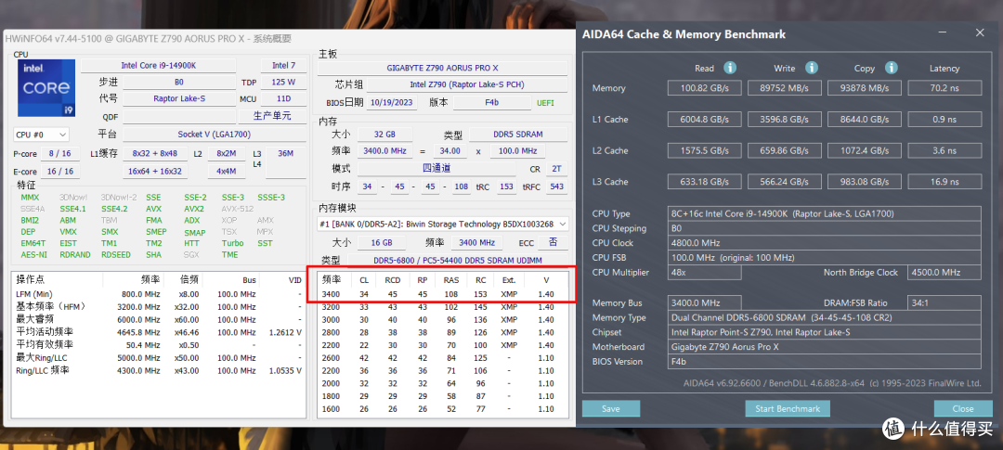Viewport: 1003px width, 450px height.
Task: Click the Save button in AIDA64
Action: point(611,408)
